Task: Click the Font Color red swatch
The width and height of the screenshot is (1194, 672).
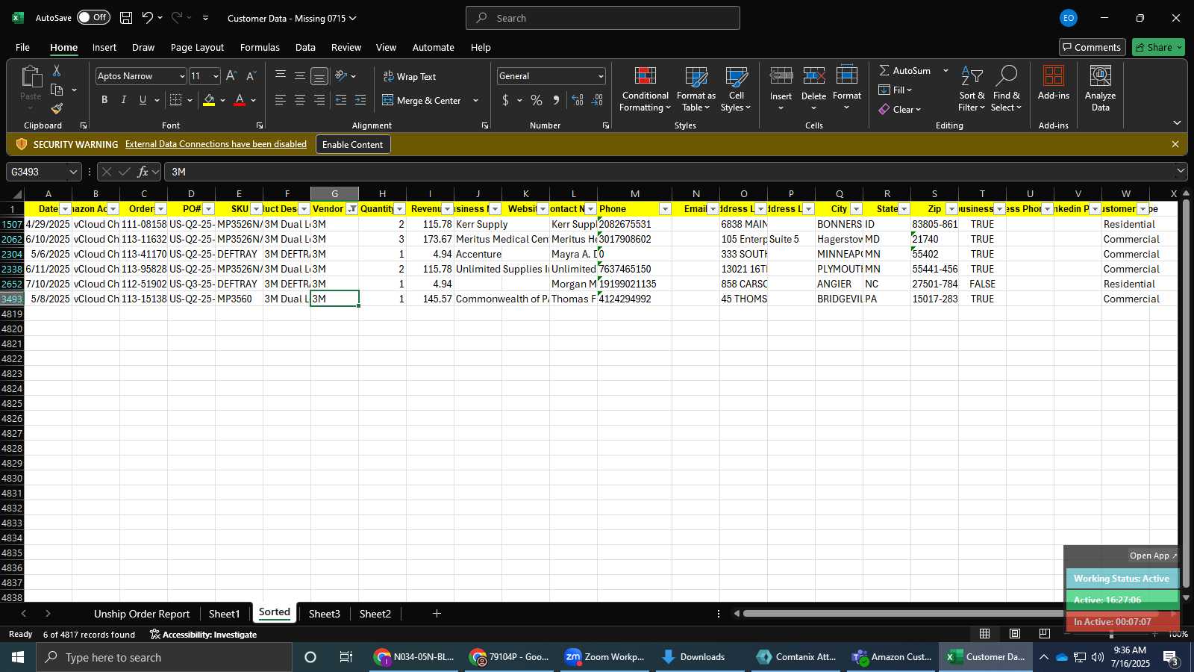Action: point(240,100)
